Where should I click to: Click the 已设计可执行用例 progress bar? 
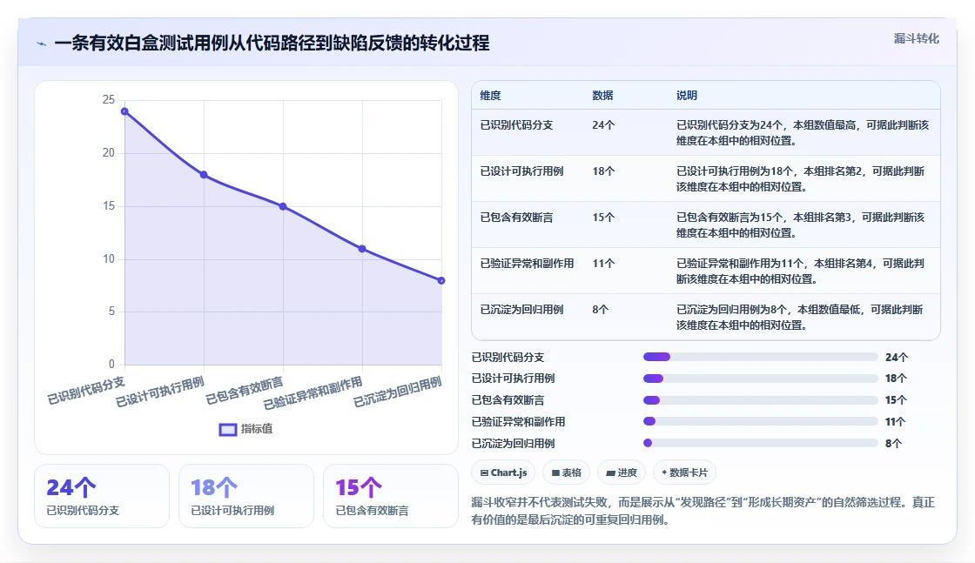pos(761,379)
